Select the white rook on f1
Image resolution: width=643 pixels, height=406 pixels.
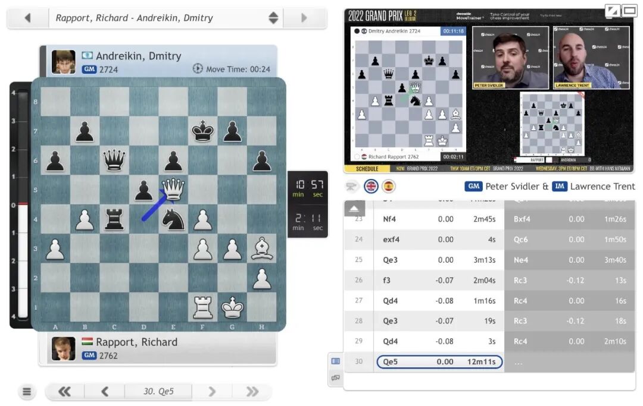[x=202, y=307]
